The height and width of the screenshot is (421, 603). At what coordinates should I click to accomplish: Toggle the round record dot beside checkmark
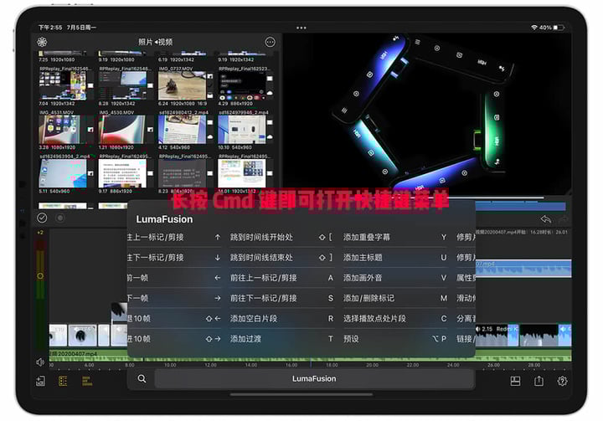pyautogui.click(x=60, y=218)
